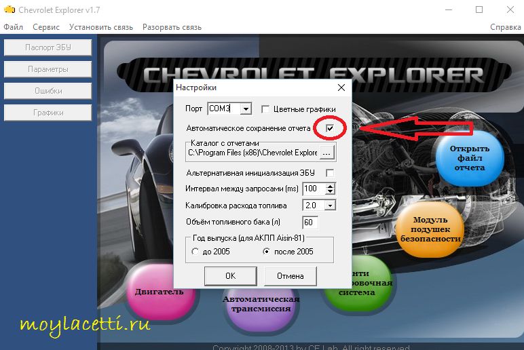Enable the Цветные графики checkbox

265,109
